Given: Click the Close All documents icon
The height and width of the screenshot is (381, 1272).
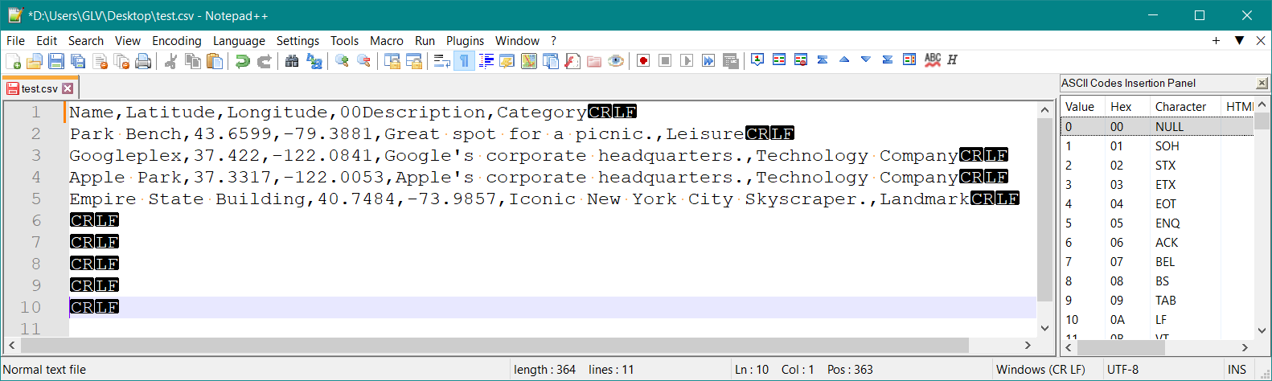Looking at the screenshot, I should point(121,61).
